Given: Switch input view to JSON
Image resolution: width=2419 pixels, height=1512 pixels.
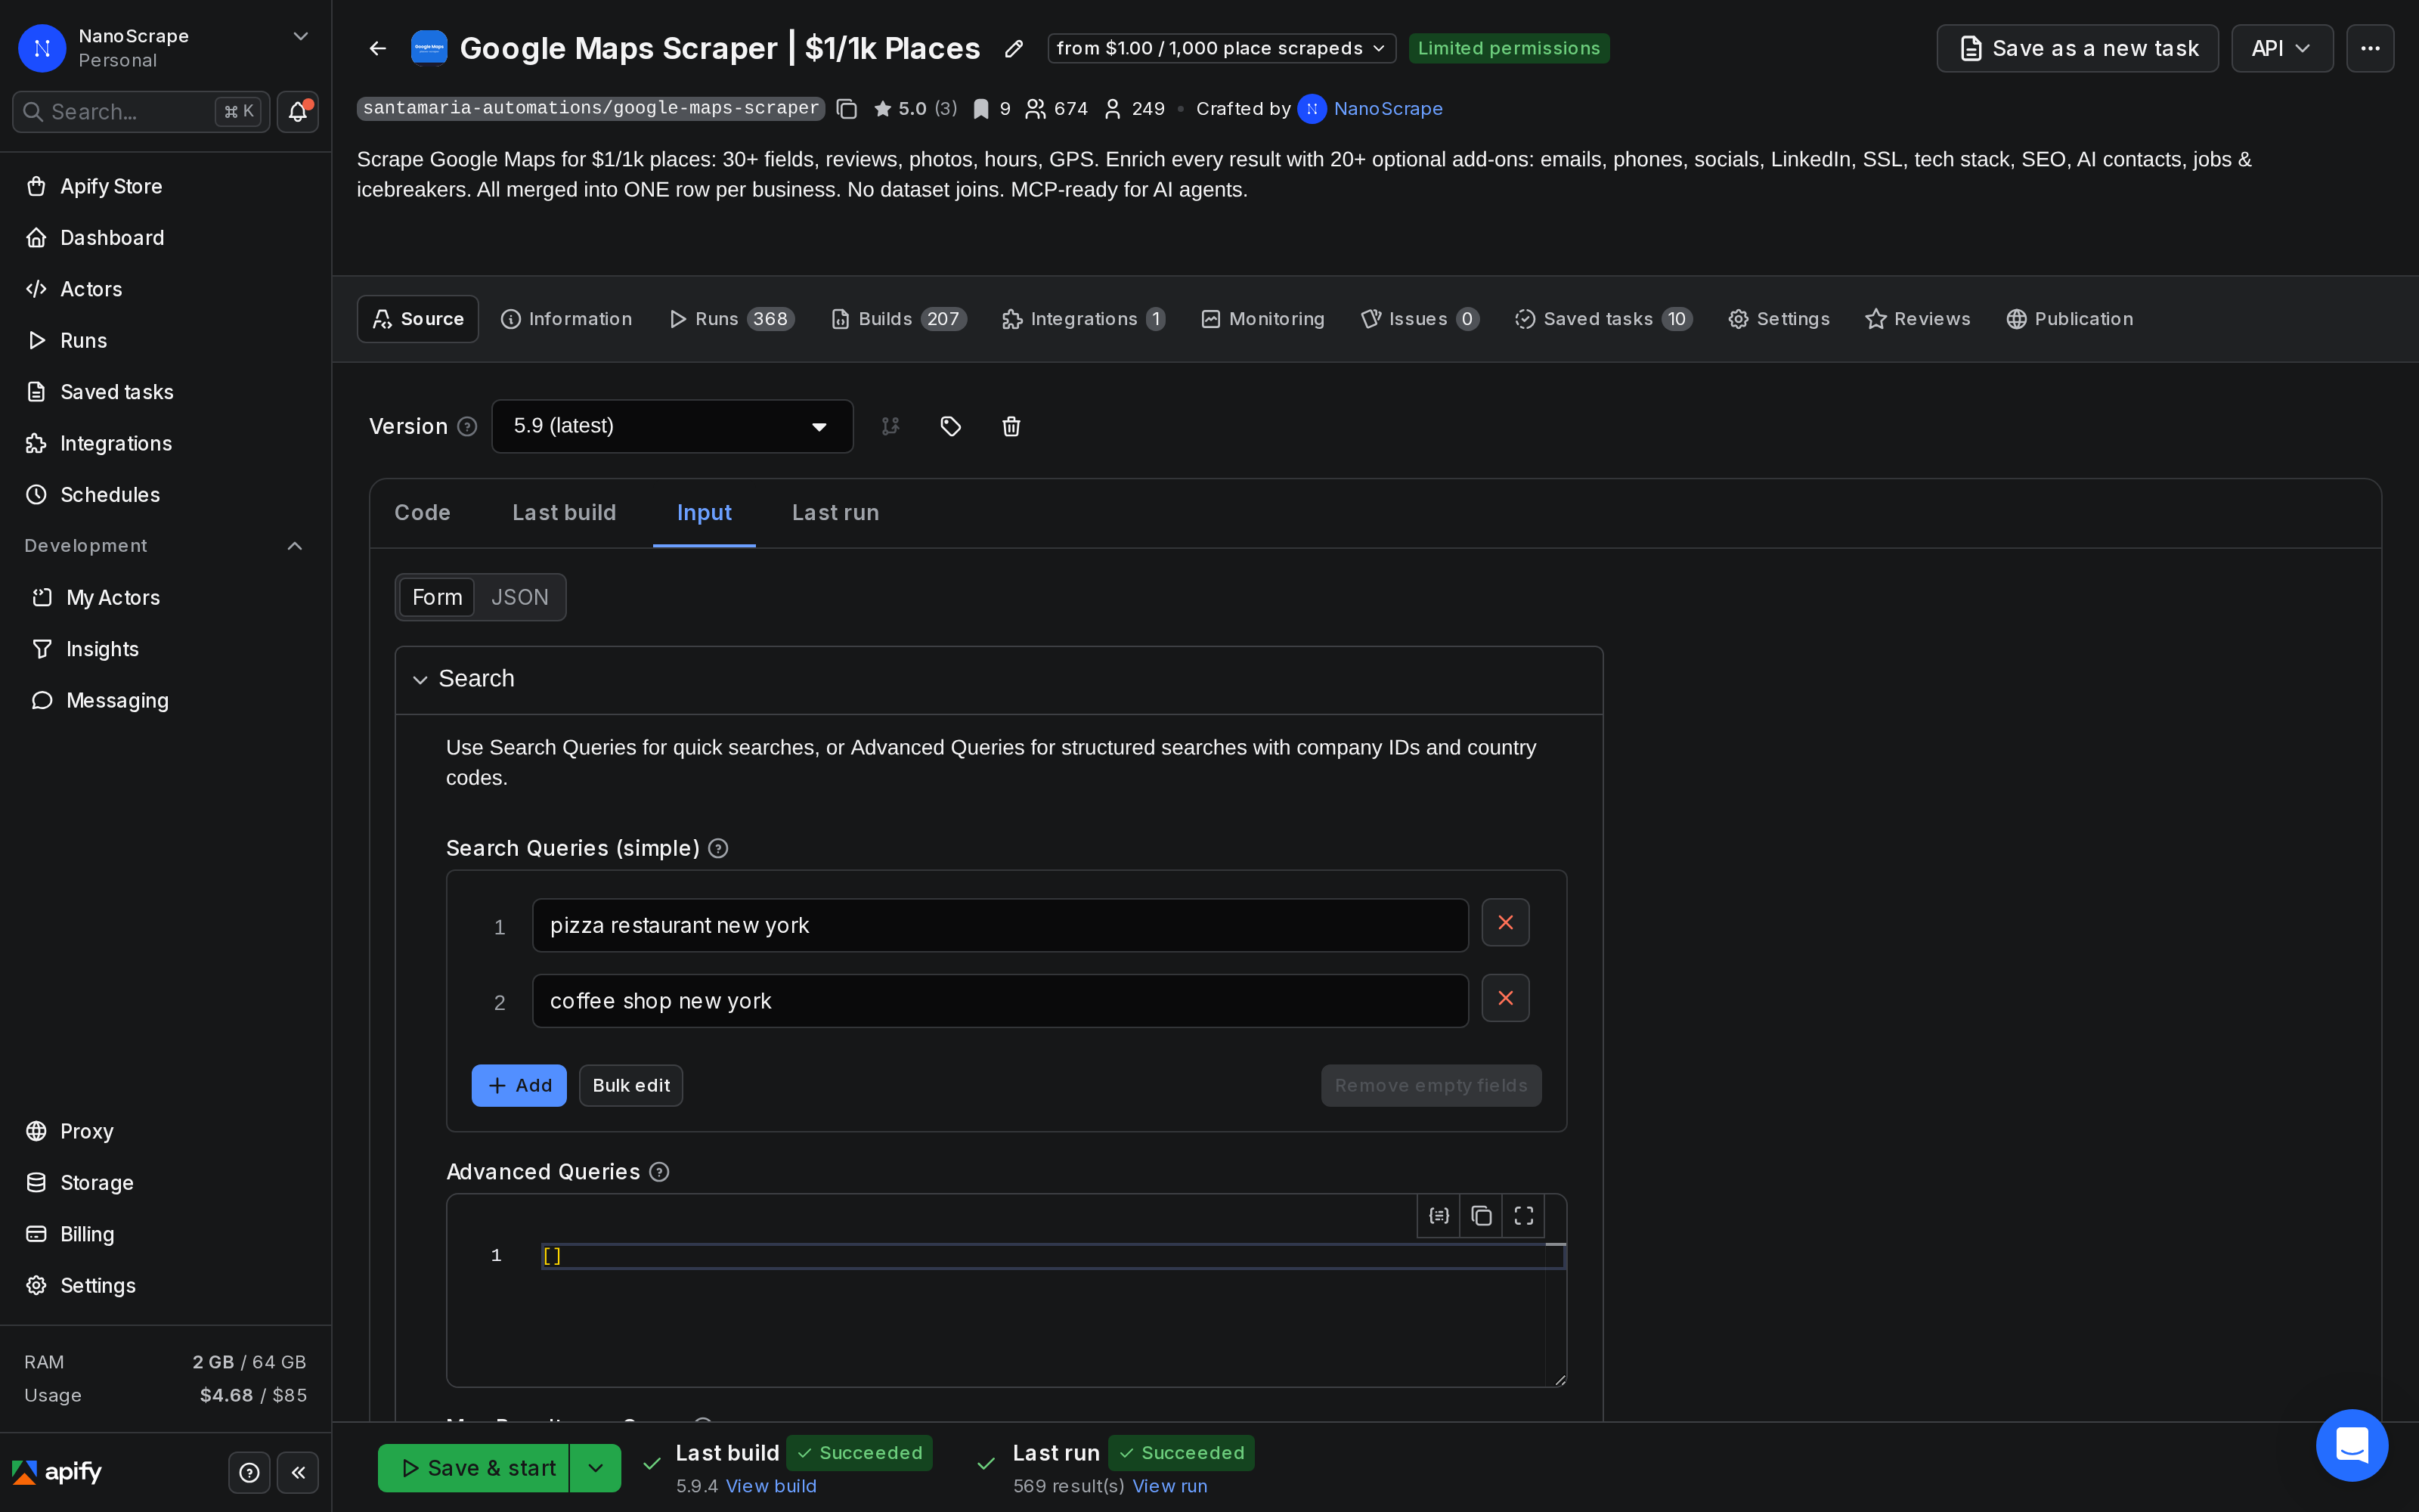Looking at the screenshot, I should (520, 597).
